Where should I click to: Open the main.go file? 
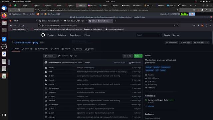tap(52, 117)
